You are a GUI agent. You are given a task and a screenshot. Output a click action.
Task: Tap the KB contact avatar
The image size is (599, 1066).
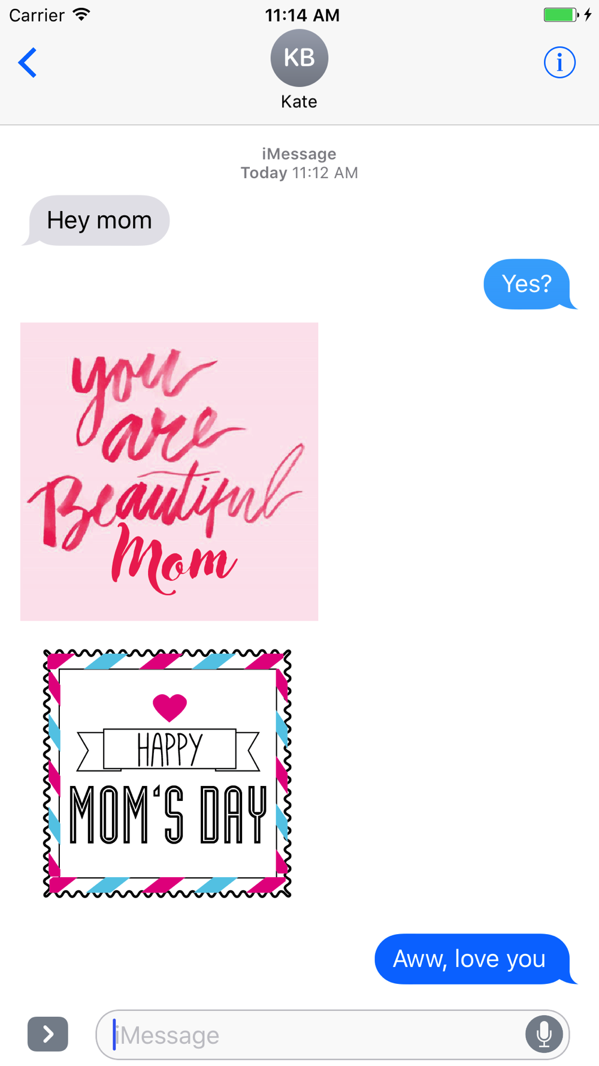pyautogui.click(x=299, y=58)
